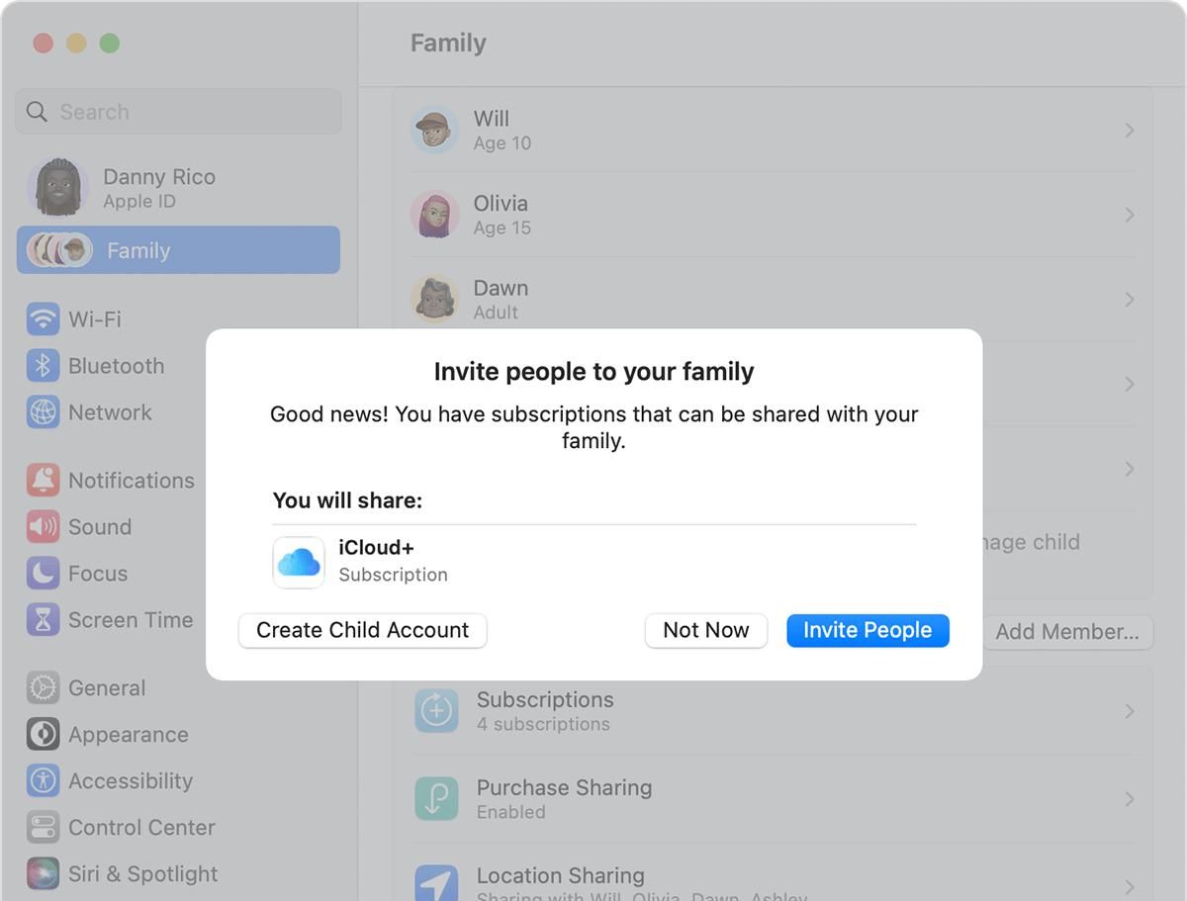
Task: Select the Screen Time hourglass icon
Action: click(x=43, y=620)
